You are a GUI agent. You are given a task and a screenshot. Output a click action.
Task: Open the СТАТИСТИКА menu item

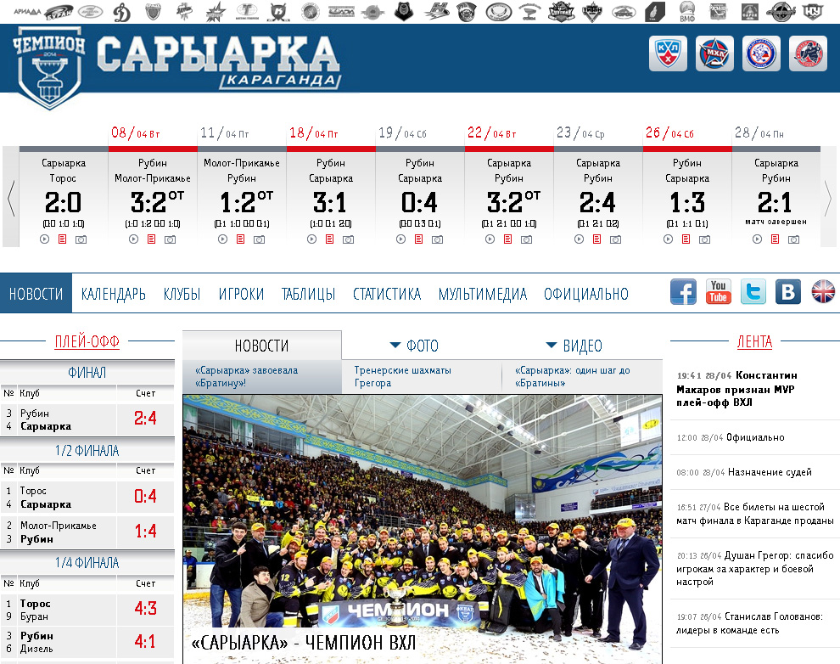[x=387, y=294]
